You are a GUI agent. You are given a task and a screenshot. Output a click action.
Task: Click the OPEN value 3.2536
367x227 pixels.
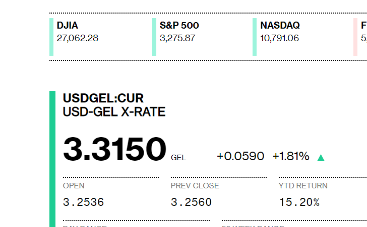point(83,202)
